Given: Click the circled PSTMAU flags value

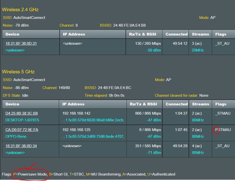Looking at the screenshot, I should [223, 130].
